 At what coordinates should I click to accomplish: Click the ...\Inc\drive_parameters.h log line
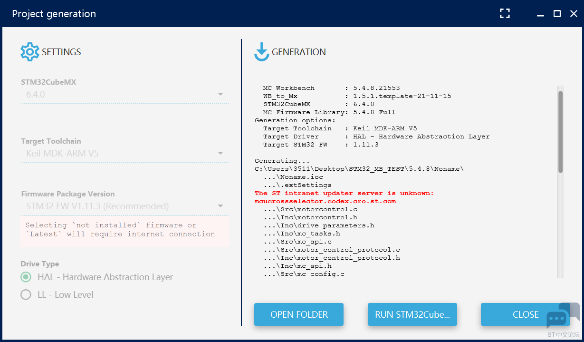coord(319,225)
